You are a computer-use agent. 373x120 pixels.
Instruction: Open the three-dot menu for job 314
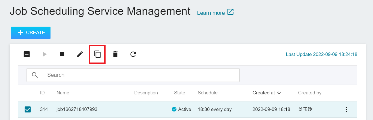pos(346,109)
